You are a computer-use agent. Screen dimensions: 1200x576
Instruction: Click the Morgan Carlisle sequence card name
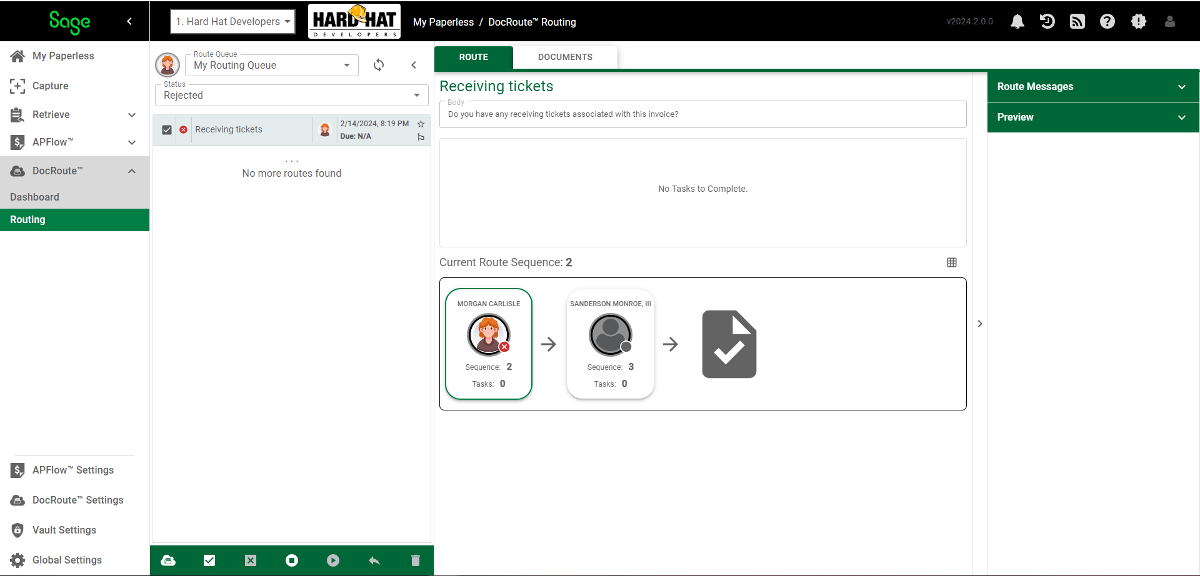(x=489, y=304)
